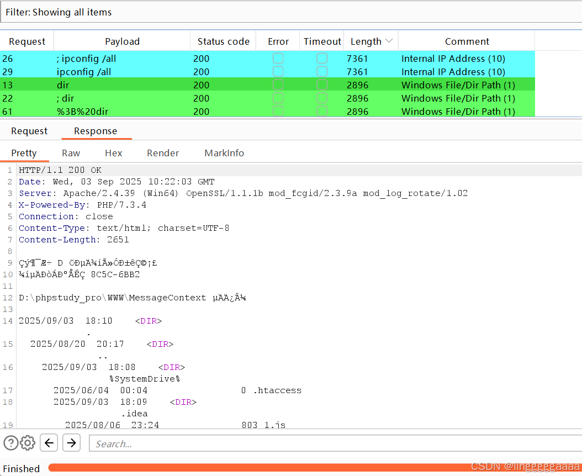Sort by the Comment column header
Image resolution: width=582 pixels, height=476 pixels.
(467, 41)
